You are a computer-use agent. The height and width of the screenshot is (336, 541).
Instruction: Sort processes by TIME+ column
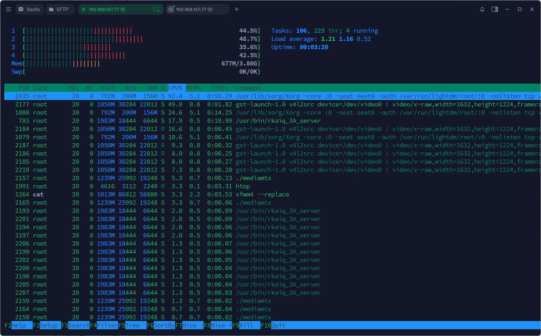tap(219, 88)
